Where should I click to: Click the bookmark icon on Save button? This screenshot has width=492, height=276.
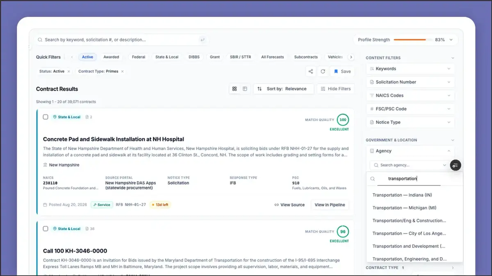coord(336,71)
